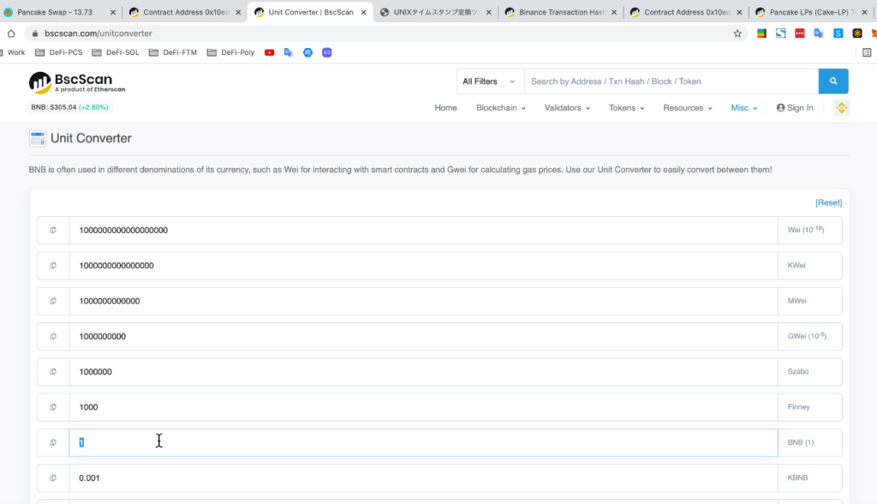
Task: Open the Google Translate bookmark icon
Action: tap(289, 52)
